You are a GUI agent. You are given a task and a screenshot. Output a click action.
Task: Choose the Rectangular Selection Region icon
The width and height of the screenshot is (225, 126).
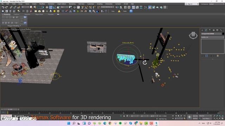coord(39,7)
